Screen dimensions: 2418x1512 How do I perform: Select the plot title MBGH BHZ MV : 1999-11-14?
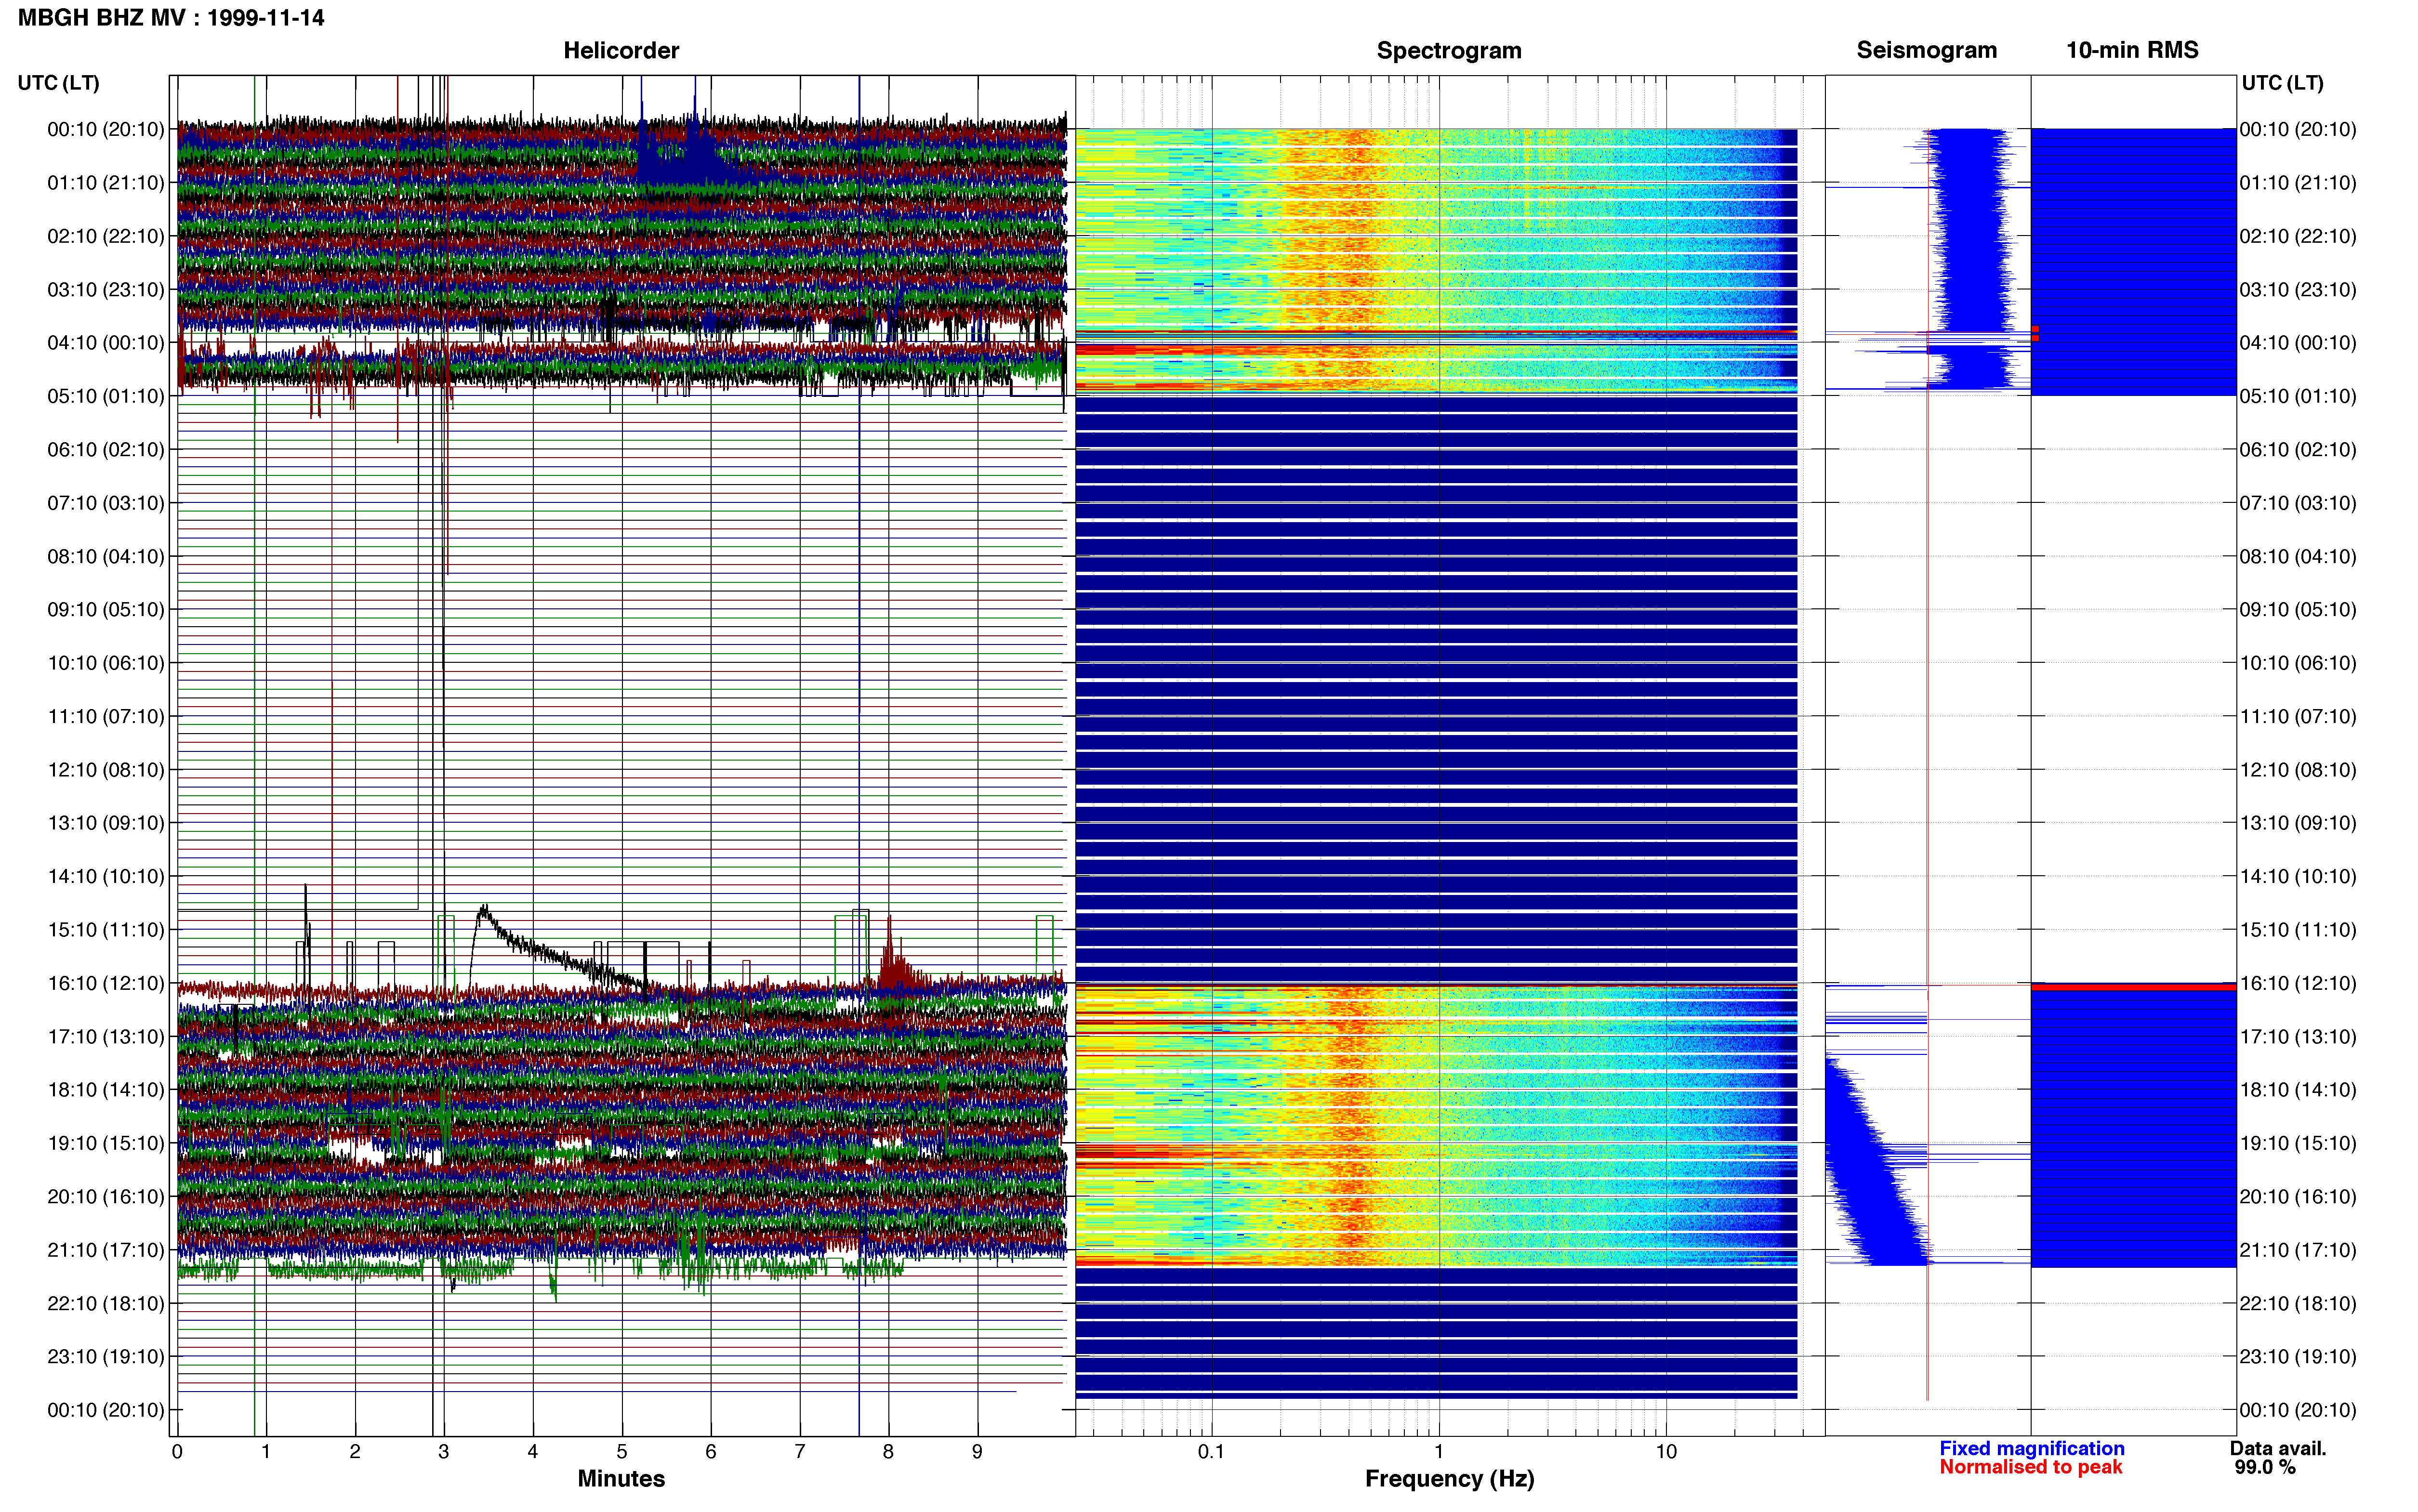tap(171, 18)
